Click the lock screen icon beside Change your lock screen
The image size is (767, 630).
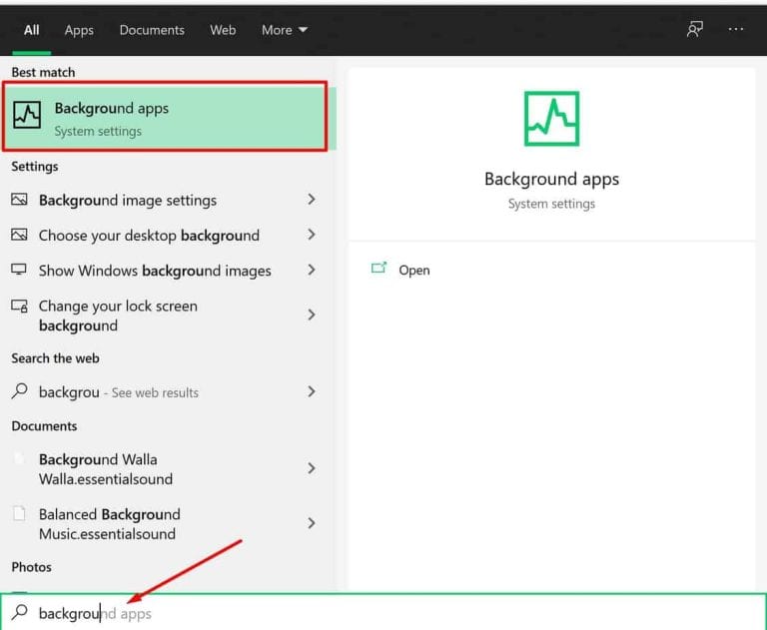(19, 307)
